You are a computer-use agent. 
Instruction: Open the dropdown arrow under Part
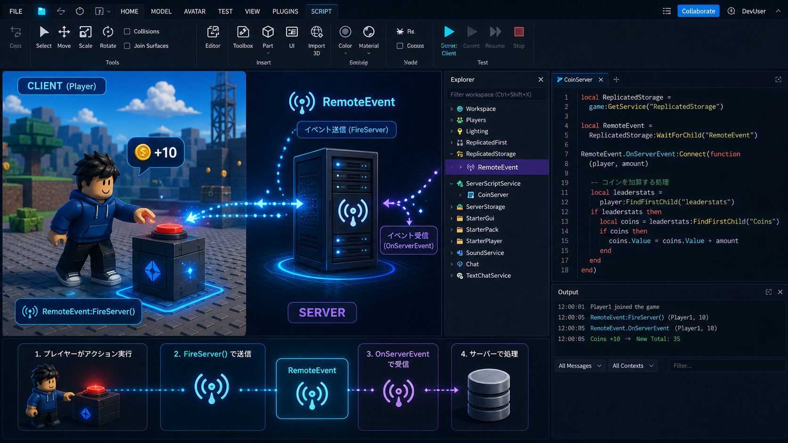(x=268, y=53)
